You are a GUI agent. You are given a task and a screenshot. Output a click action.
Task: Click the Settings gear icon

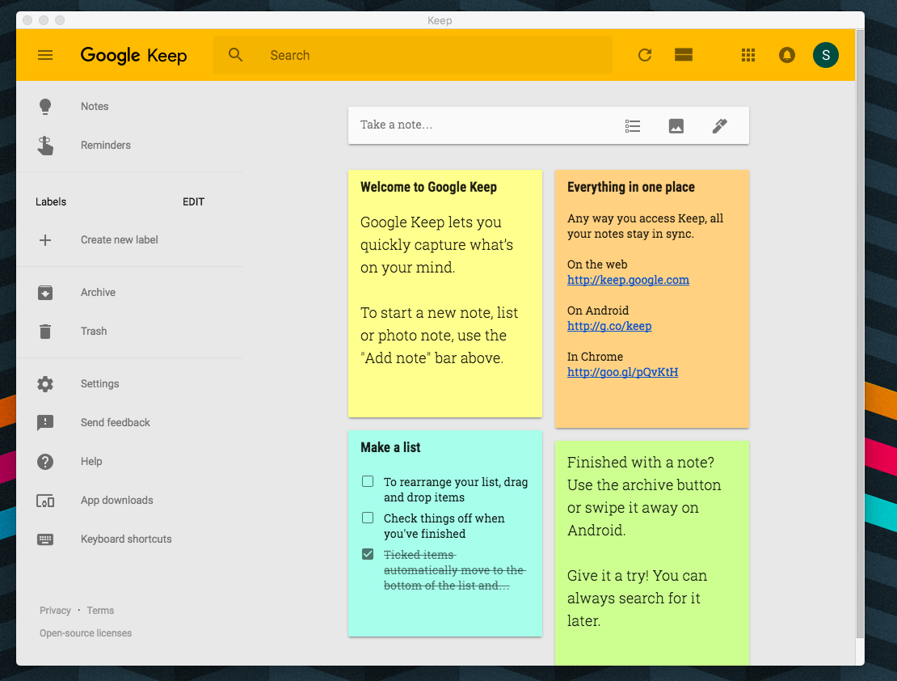click(x=45, y=383)
